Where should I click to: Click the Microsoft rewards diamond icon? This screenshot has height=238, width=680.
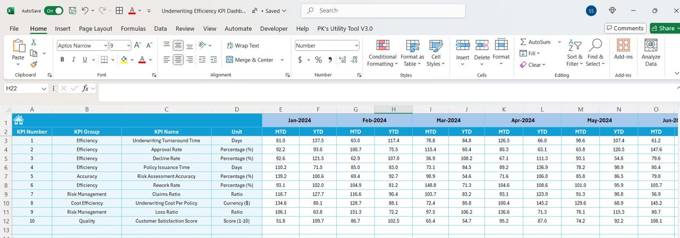612,11
